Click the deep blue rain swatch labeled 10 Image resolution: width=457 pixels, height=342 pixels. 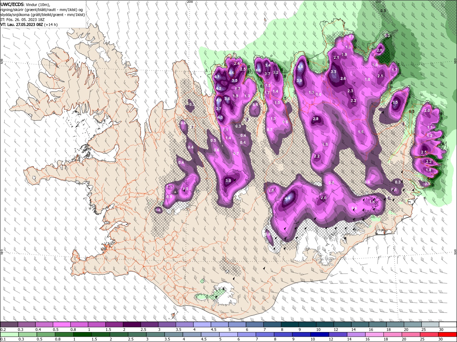pyautogui.click(x=319, y=335)
